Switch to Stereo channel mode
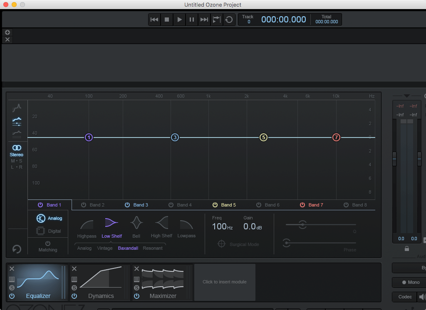Screen dimensions: 426x310 17,151
